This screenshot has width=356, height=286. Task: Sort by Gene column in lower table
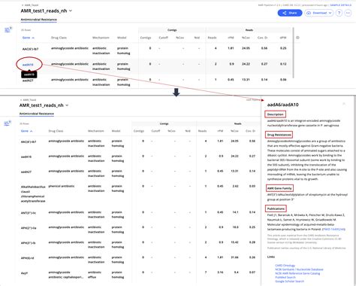click(x=26, y=131)
